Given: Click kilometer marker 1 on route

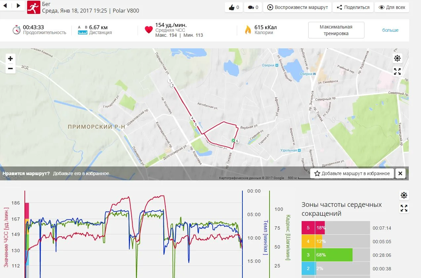Looking at the screenshot, I should click(170, 81).
